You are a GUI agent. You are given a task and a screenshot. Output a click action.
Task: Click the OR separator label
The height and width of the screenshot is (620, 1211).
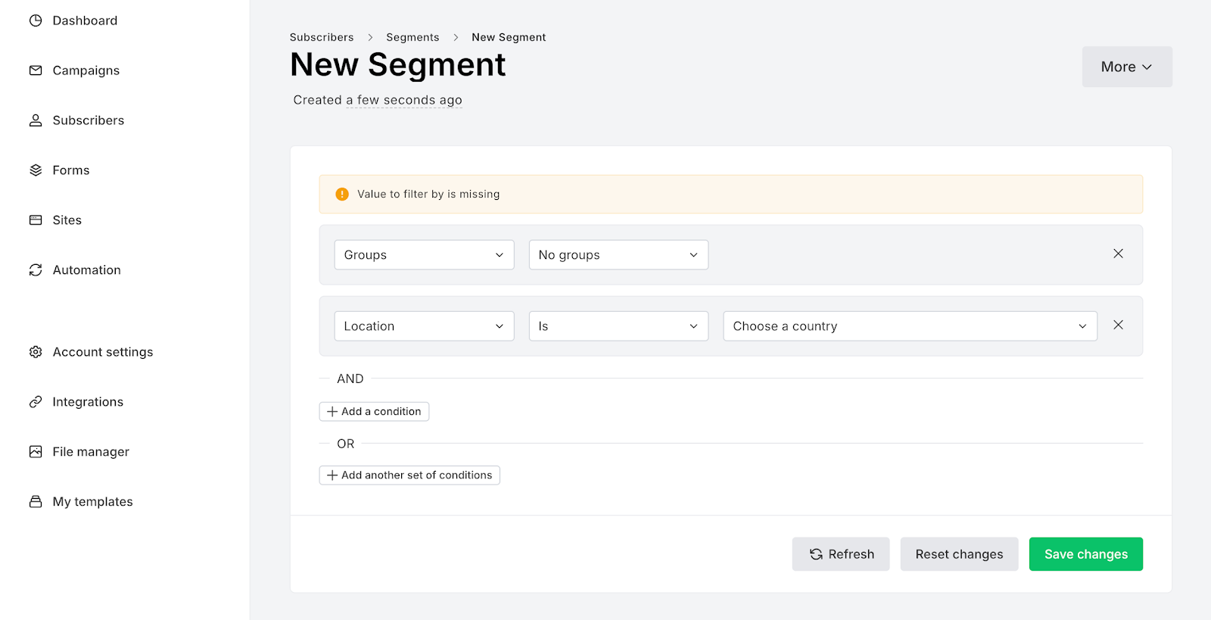tap(346, 444)
